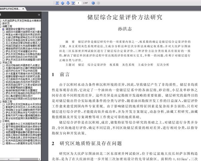The width and height of the screenshot is (201, 161).
Task: Open bookmark 低流压抽油机井洗井技术的研究
Action: coord(23,82)
